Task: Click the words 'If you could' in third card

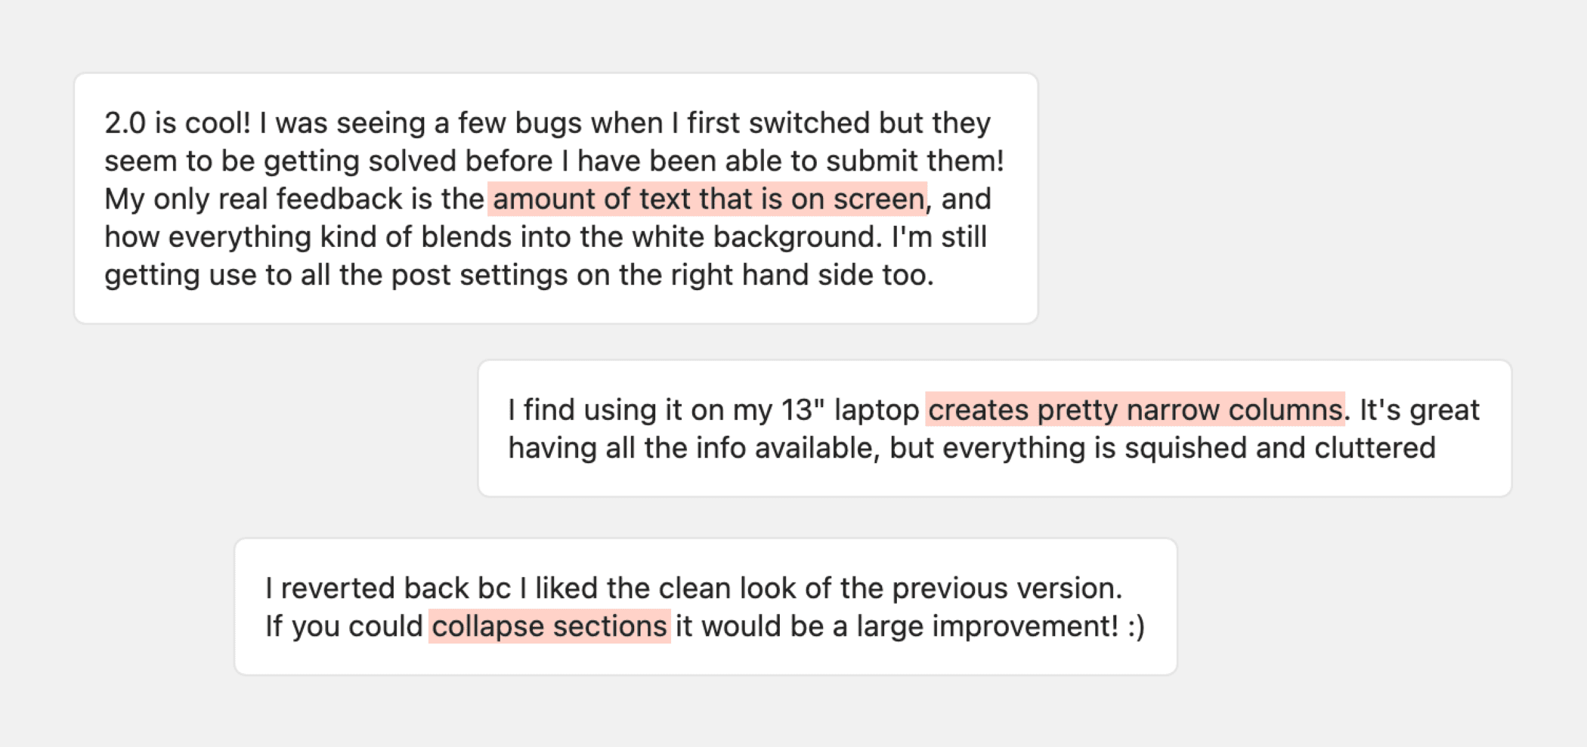Action: click(344, 626)
